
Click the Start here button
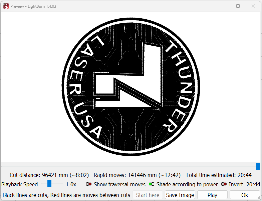tap(148, 195)
